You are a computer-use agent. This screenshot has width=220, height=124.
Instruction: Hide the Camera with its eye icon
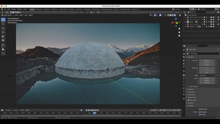pyautogui.click(x=209, y=27)
